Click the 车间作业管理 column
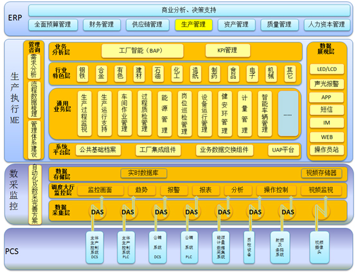Screen dimensions: 356x273 (x=125, y=114)
